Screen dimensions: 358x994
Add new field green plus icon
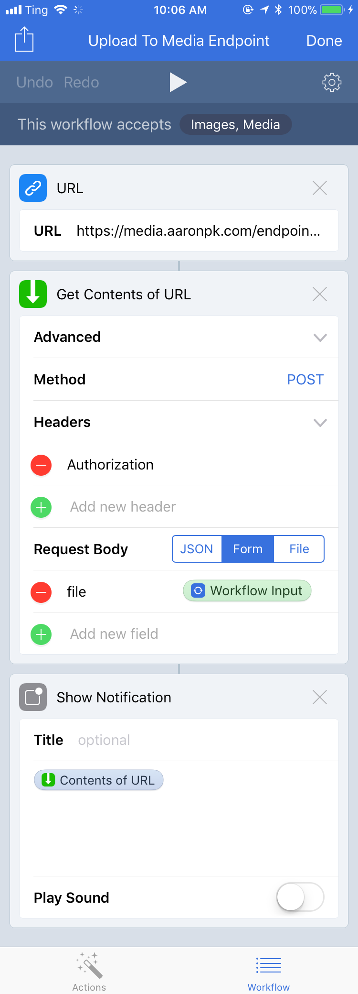pyautogui.click(x=41, y=634)
